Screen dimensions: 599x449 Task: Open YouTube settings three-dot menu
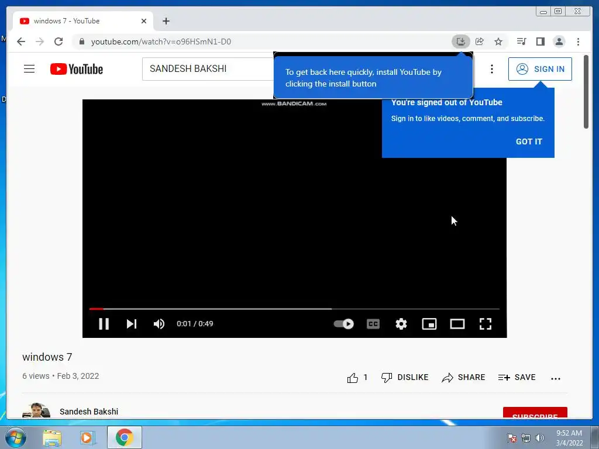pyautogui.click(x=491, y=69)
